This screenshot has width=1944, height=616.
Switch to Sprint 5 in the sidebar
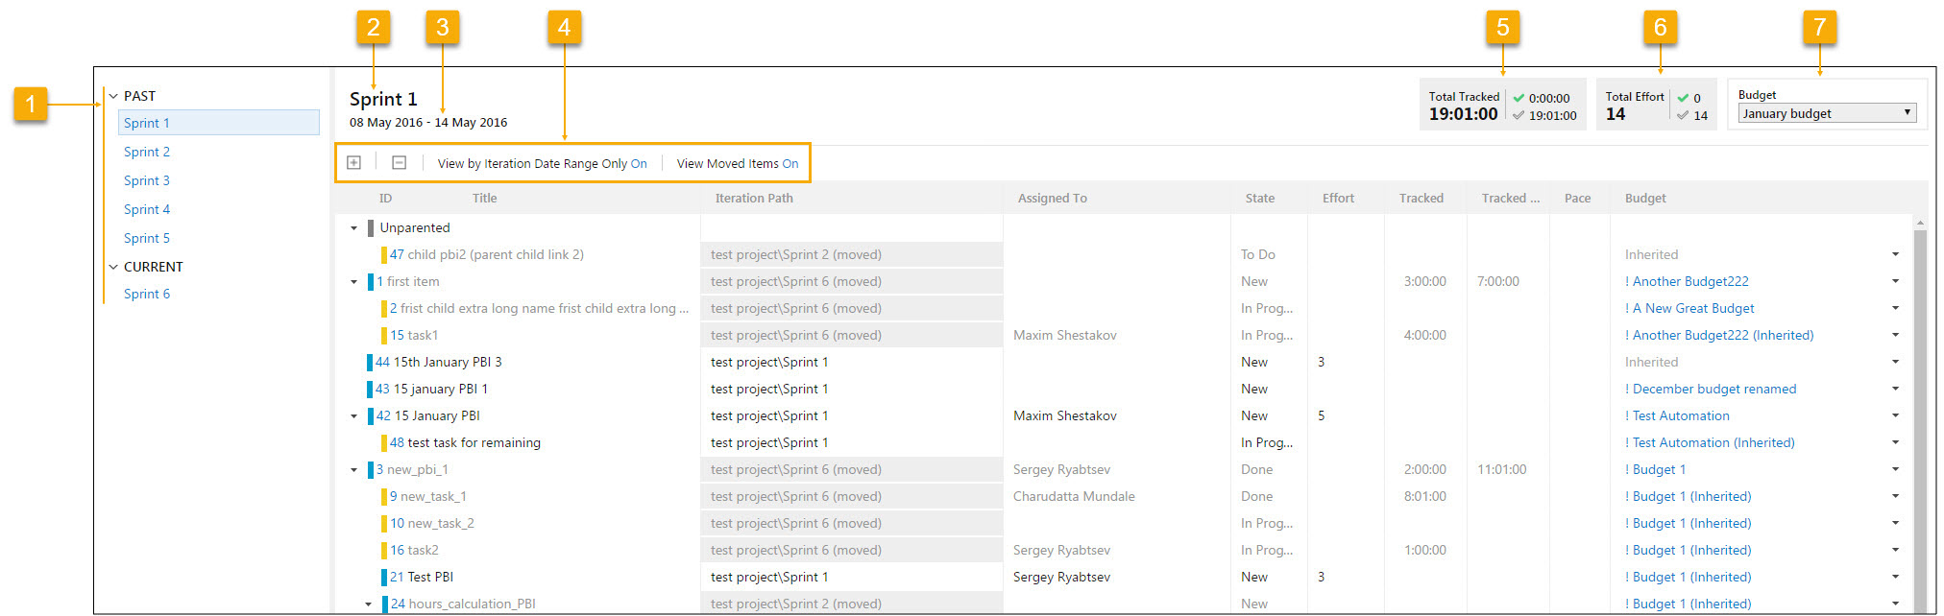(x=147, y=238)
